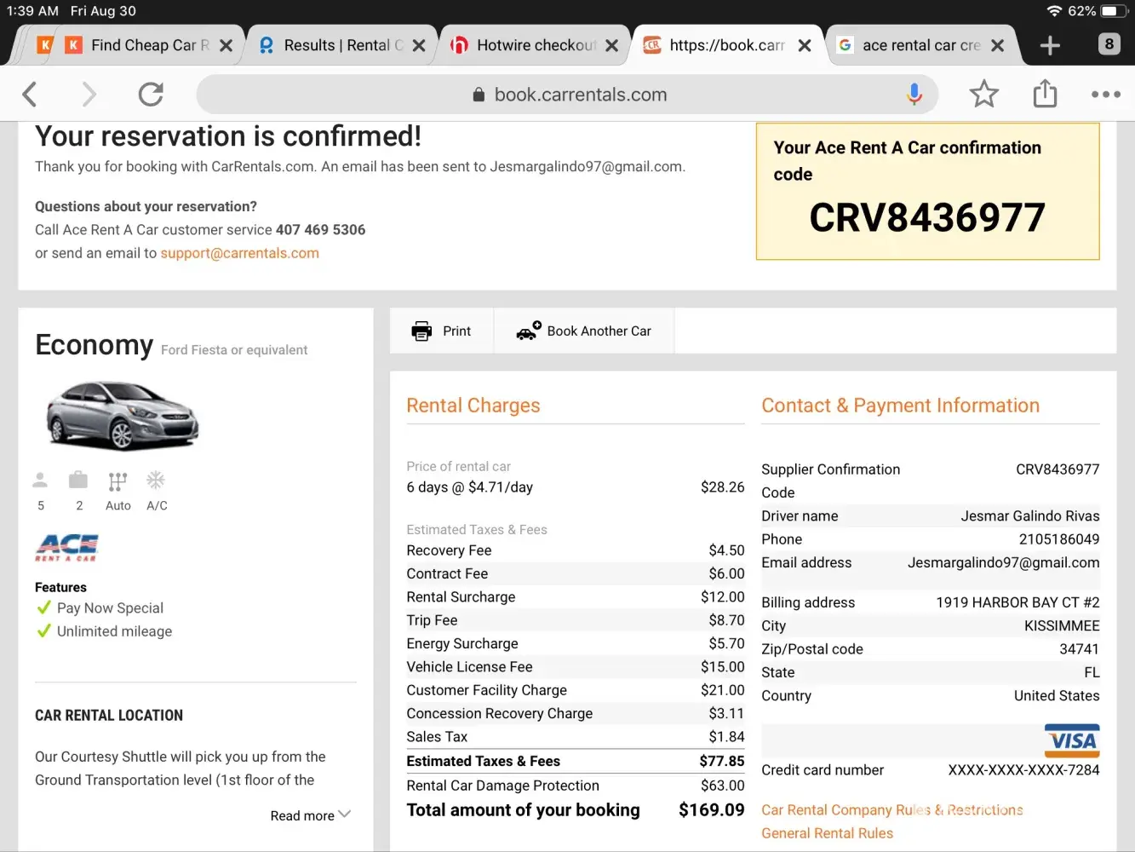Screen dimensions: 1135x852
Task: Select the Zip/Postal code 34741
Action: pyautogui.click(x=1080, y=649)
